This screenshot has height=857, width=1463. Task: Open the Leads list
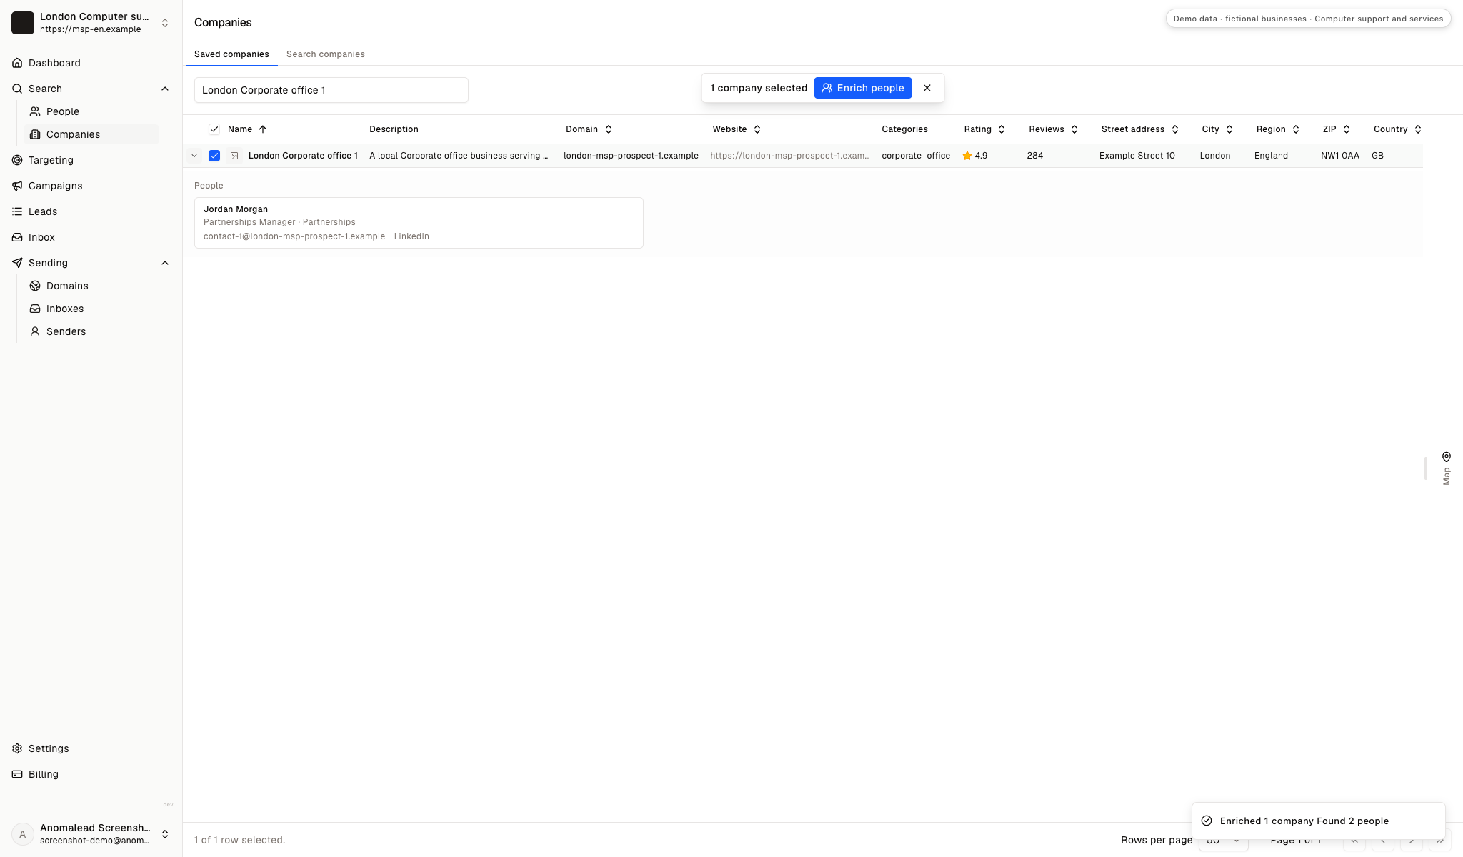[x=43, y=211]
